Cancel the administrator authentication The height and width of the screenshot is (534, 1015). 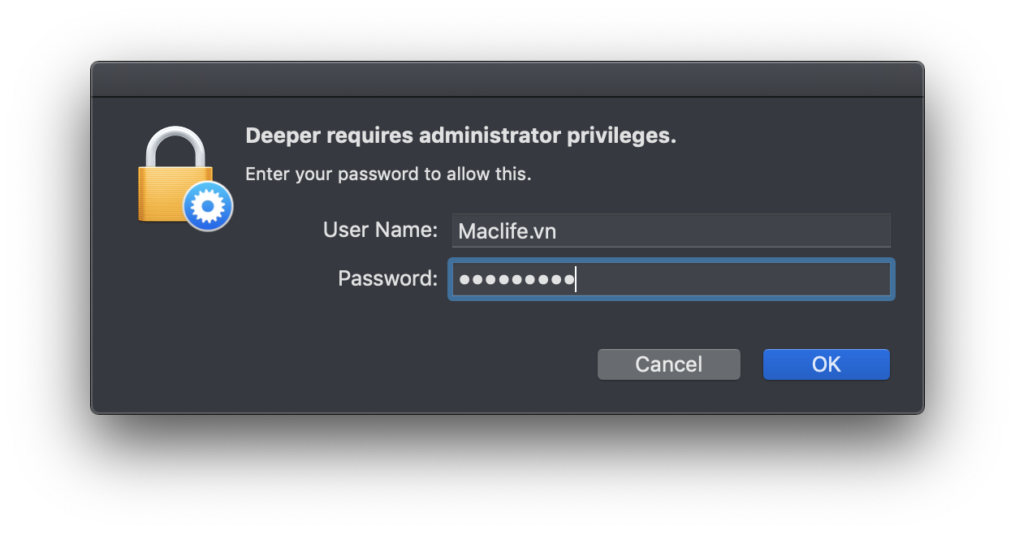click(668, 364)
